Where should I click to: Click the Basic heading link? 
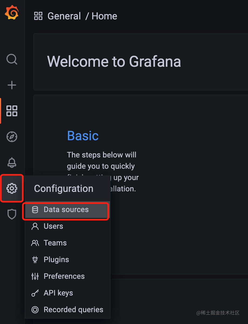point(83,136)
